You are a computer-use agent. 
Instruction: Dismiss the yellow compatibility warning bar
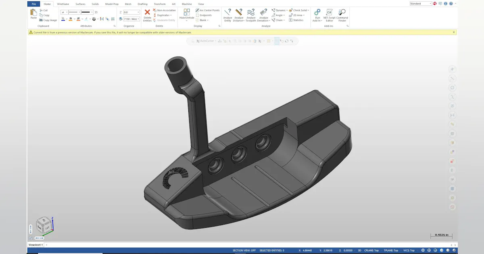(454, 32)
